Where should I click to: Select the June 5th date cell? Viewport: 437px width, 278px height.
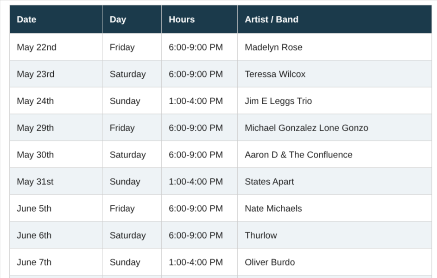coord(56,208)
